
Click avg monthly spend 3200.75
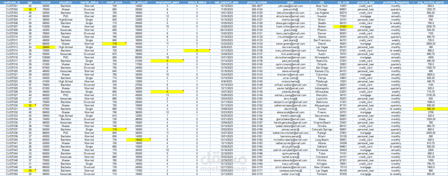pyautogui.click(x=430, y=26)
